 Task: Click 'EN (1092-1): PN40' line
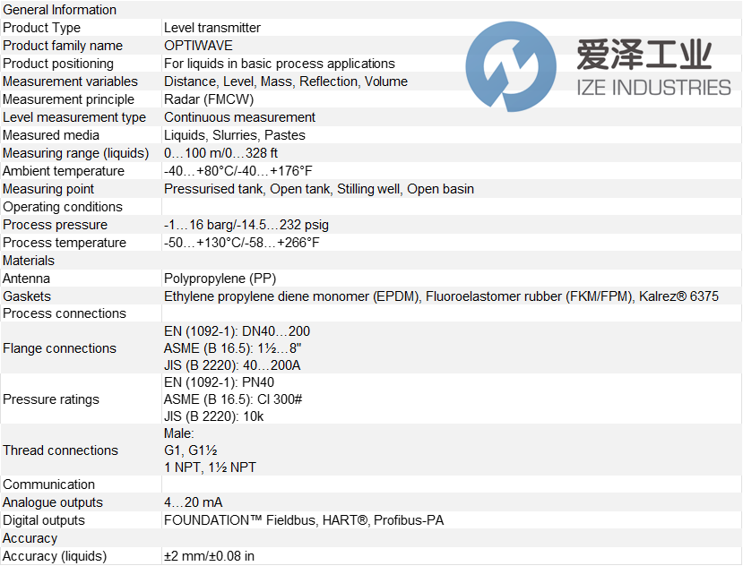(x=219, y=382)
